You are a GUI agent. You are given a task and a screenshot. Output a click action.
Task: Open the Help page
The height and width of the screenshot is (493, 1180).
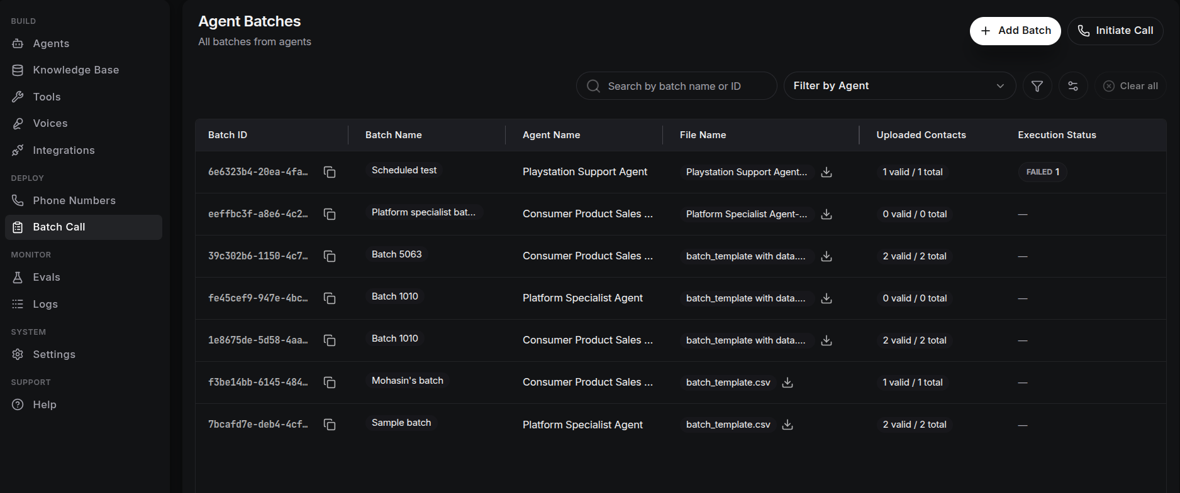pos(84,404)
